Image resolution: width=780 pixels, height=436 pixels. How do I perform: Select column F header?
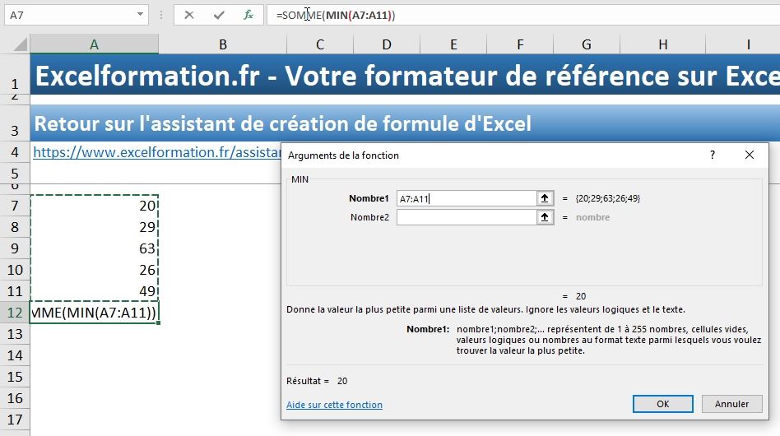coord(520,44)
